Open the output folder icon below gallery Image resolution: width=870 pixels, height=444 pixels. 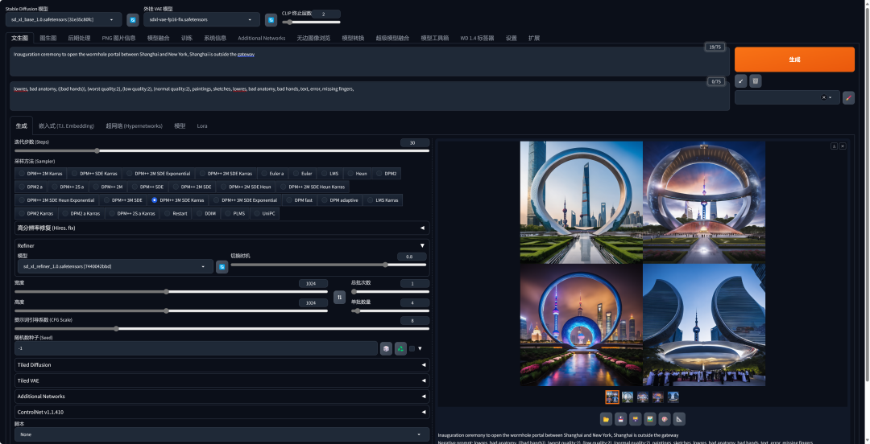point(606,418)
